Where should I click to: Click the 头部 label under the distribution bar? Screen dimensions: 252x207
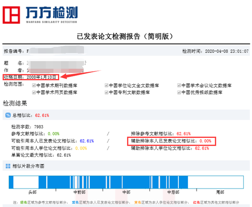(x=32, y=192)
